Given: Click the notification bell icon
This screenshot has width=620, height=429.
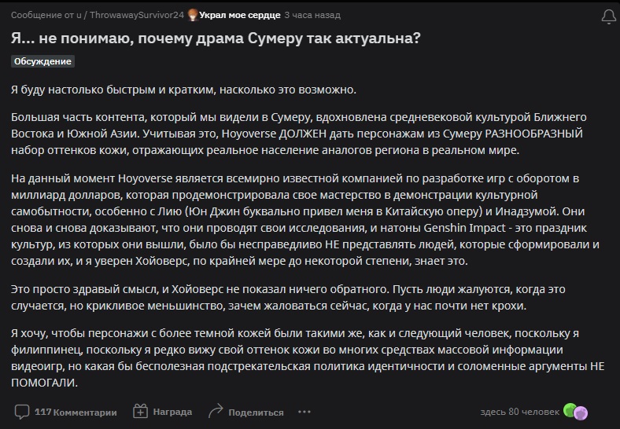Looking at the screenshot, I should [608, 16].
